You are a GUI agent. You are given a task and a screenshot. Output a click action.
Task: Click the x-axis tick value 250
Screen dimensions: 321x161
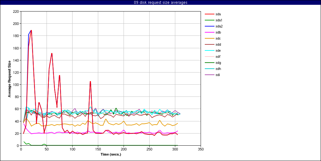pos(150,149)
